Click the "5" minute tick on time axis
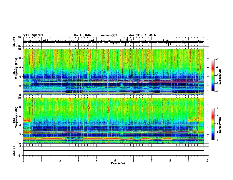233x180 pixels. click(115, 161)
